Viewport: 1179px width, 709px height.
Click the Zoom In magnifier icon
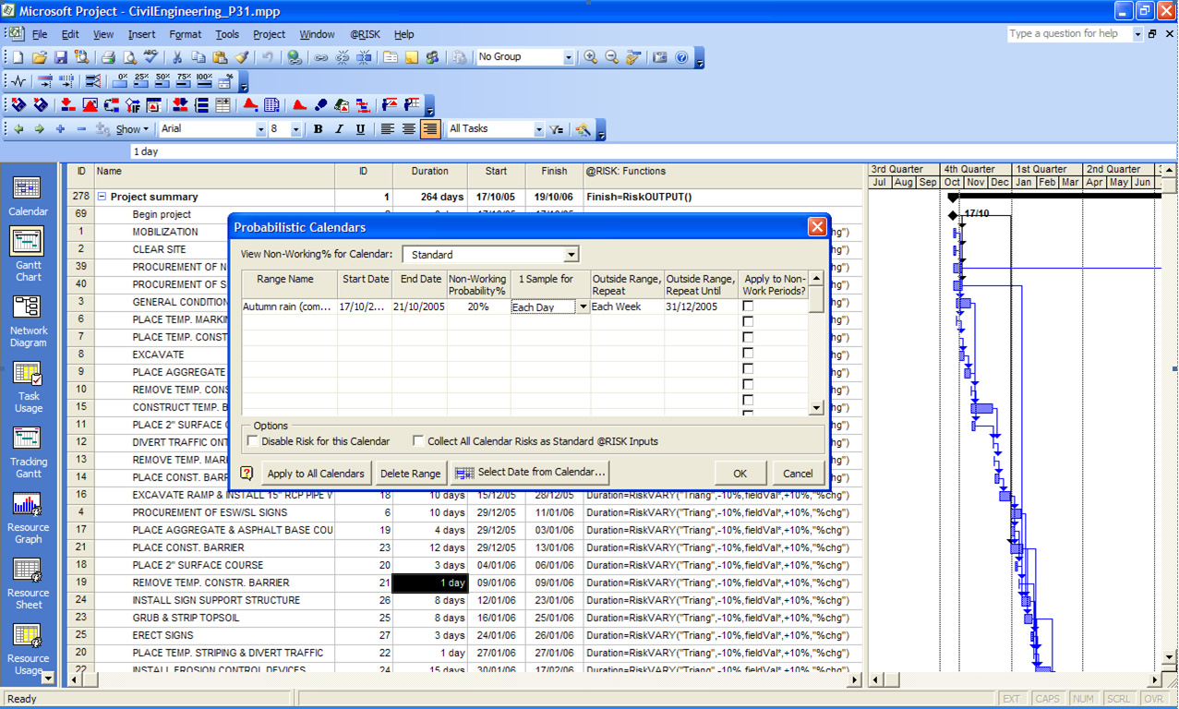pyautogui.click(x=591, y=57)
